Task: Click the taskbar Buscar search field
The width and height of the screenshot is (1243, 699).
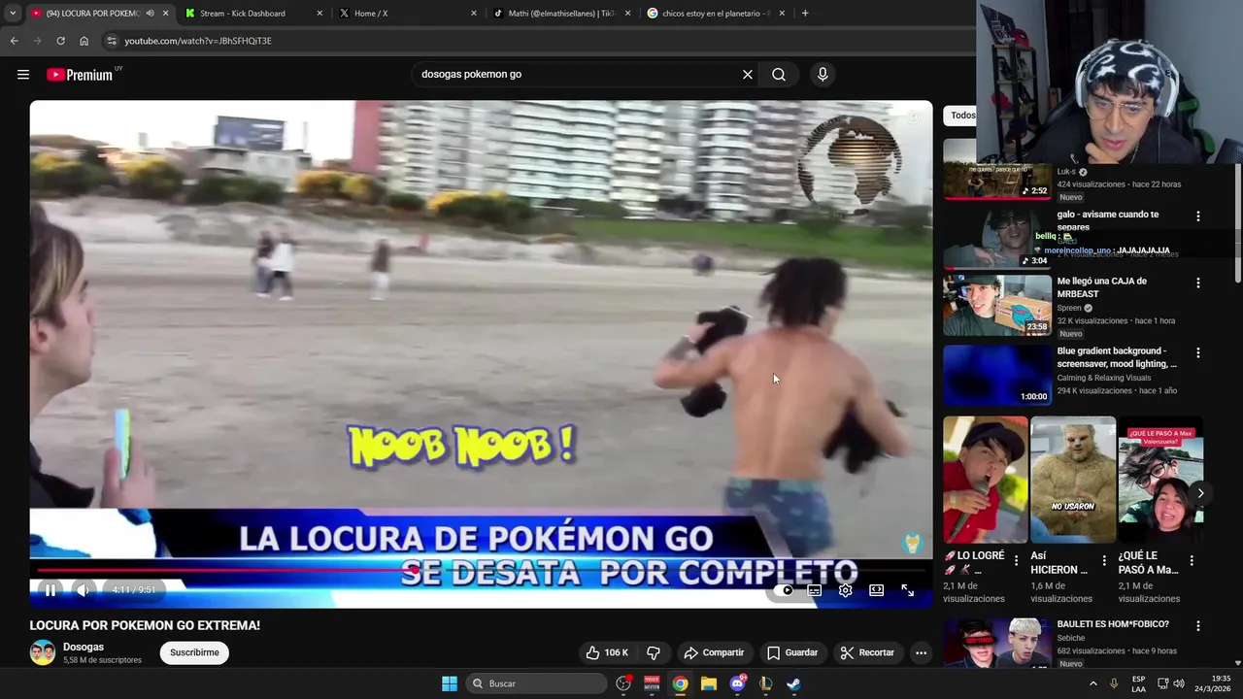Action: (x=537, y=683)
